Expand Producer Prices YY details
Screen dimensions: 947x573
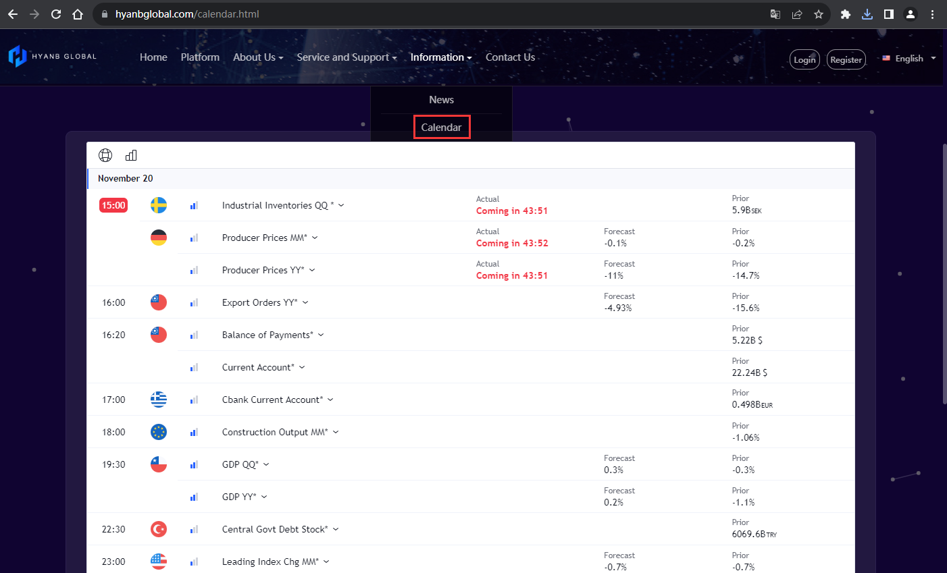[312, 270]
